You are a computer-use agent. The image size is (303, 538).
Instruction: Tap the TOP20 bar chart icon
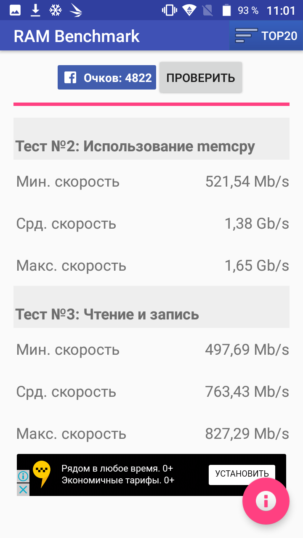pyautogui.click(x=246, y=36)
